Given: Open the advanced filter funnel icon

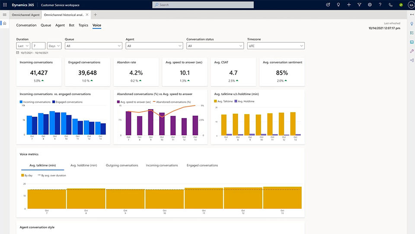Looking at the screenshot, I should (x=359, y=5).
